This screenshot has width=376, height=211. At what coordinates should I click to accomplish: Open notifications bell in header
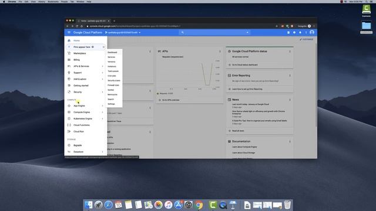[300, 32]
